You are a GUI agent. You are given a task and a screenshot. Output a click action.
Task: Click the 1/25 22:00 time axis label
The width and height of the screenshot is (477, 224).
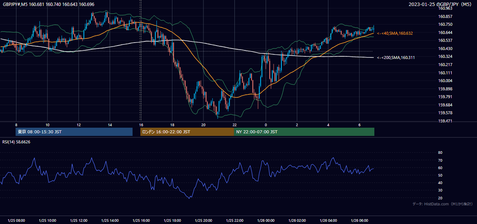(234, 221)
